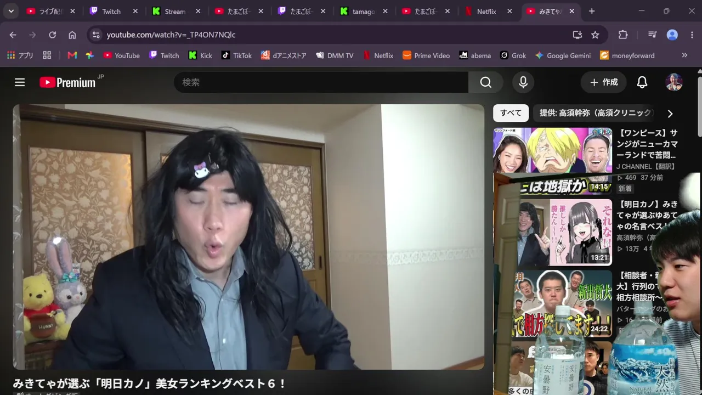This screenshot has width=702, height=395.
Task: Click the main video player
Action: click(248, 237)
